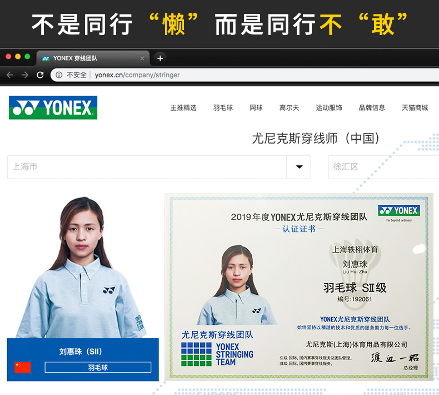Image resolution: width=439 pixels, height=395 pixels.
Task: Select the YONEX 穿线团队 browser tab
Action: click(92, 58)
